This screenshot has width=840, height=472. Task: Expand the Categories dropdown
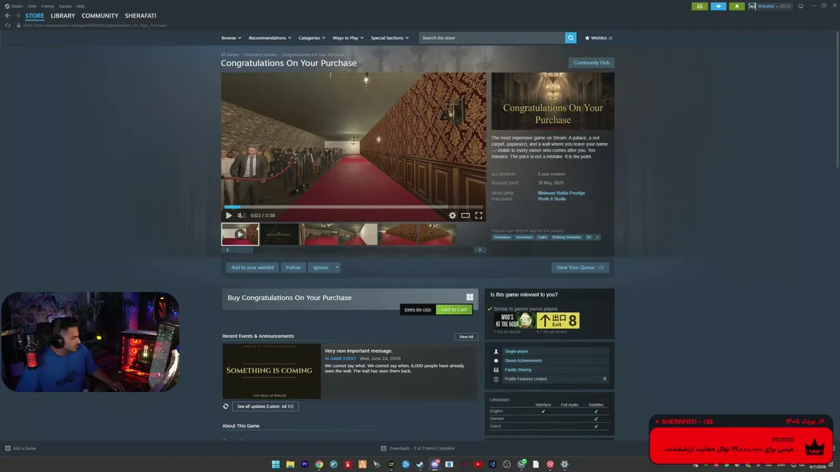pos(312,38)
